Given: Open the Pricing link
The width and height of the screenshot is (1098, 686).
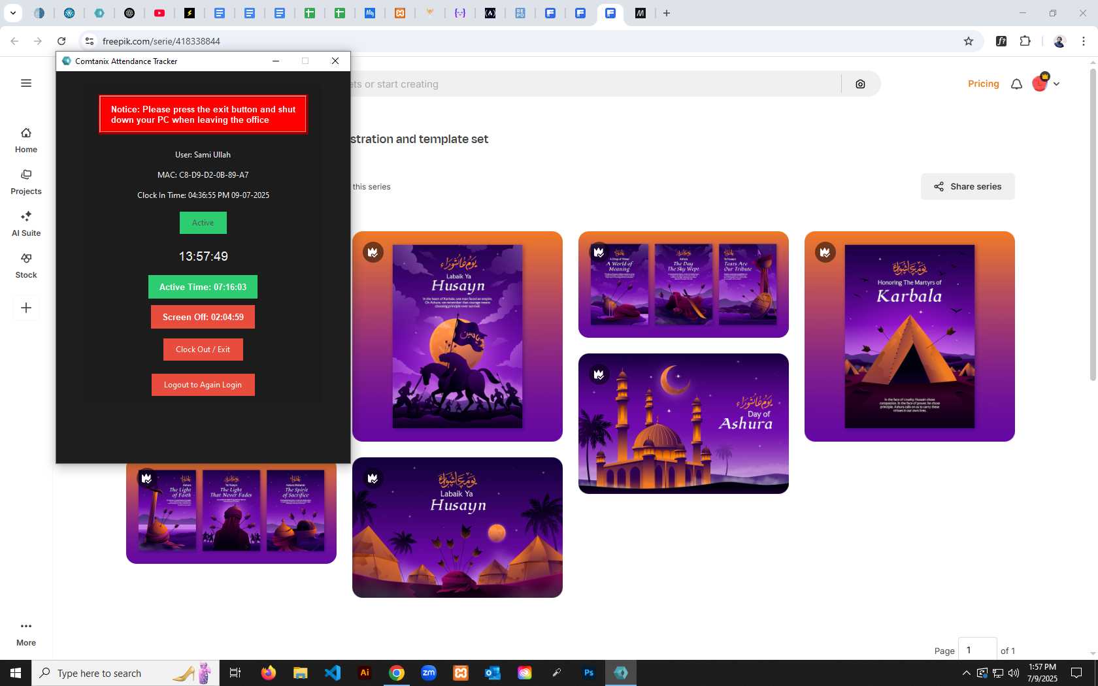Looking at the screenshot, I should 983,84.
